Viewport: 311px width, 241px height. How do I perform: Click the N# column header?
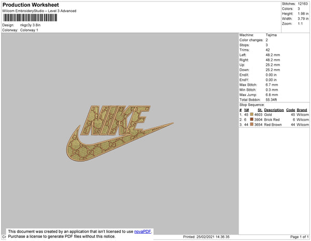pos(246,110)
